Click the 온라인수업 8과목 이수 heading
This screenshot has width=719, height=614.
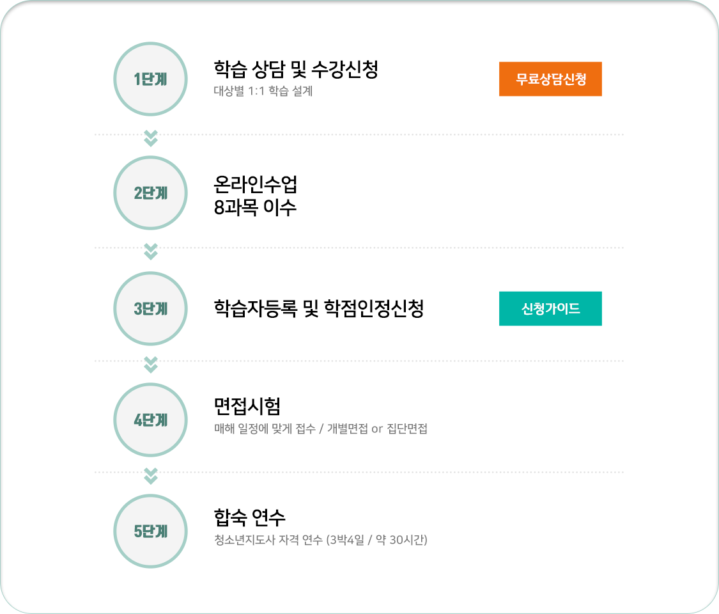coord(256,196)
